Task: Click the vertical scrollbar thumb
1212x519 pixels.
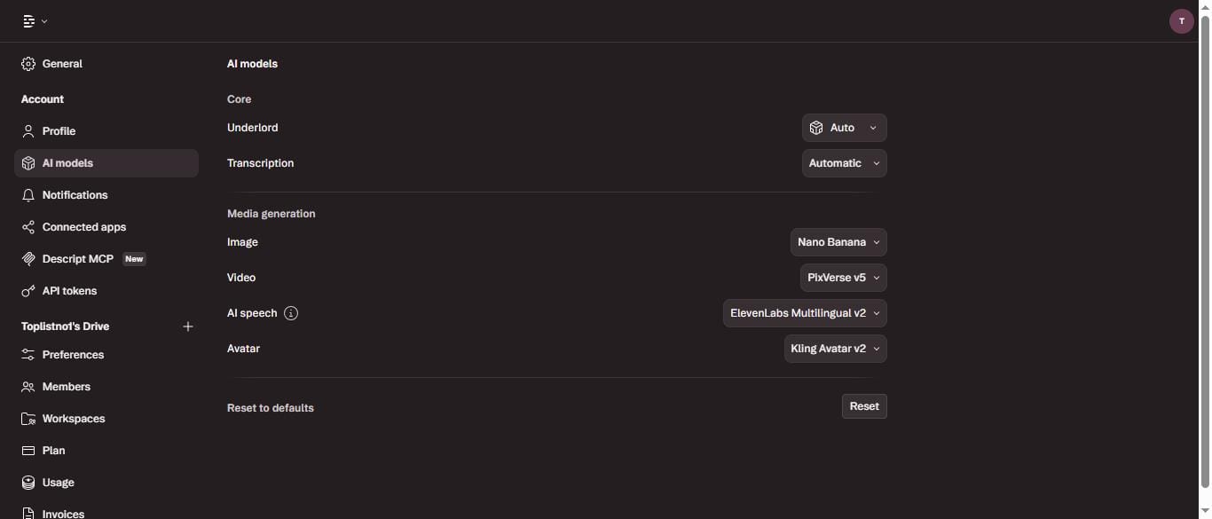Action: tap(1205, 250)
